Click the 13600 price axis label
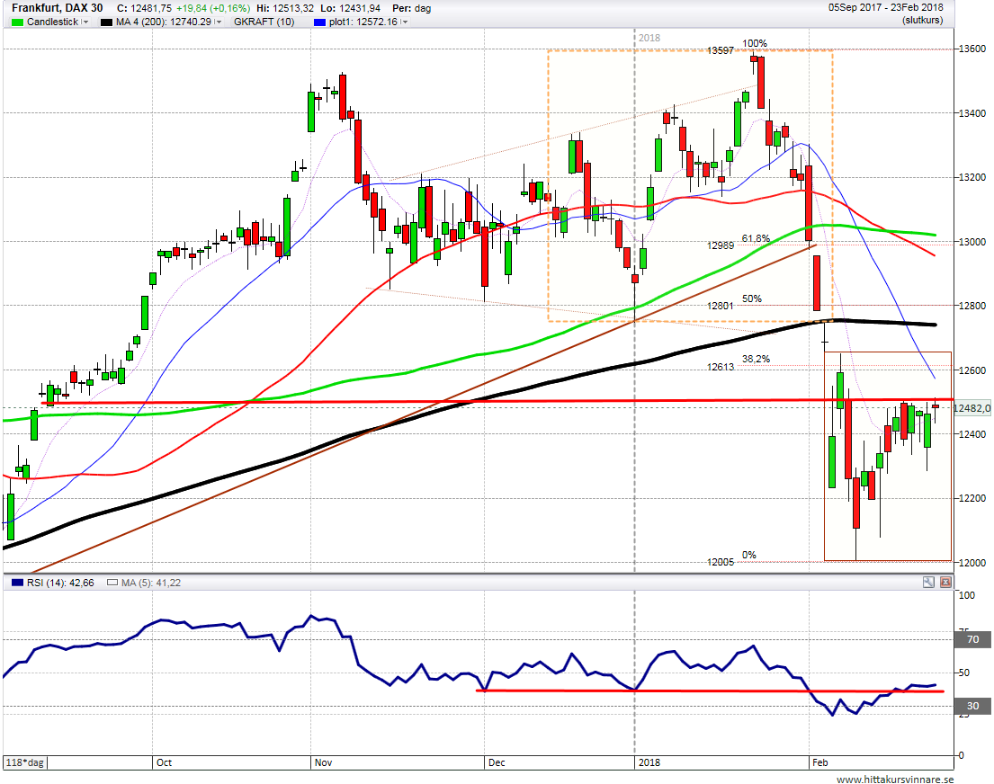This screenshot has width=994, height=784. click(972, 49)
